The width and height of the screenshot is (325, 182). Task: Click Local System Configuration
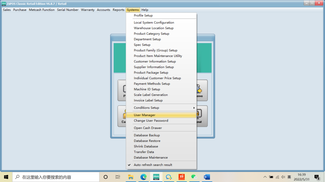[154, 23]
